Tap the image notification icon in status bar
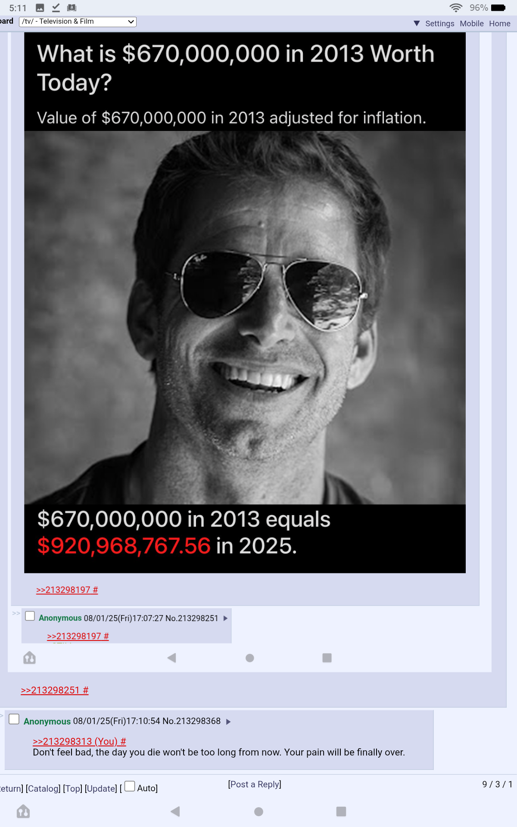This screenshot has width=517, height=827. (x=40, y=8)
